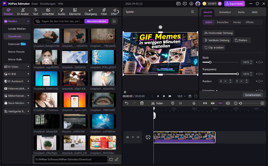268x166 pixels.
Task: Open the KI-Avatar tool
Action: (23, 12)
